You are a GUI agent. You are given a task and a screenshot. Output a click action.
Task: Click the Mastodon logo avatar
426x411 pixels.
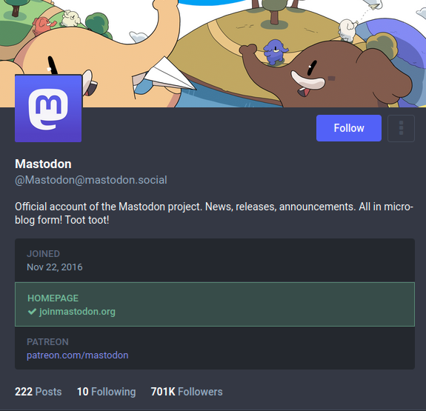(48, 108)
